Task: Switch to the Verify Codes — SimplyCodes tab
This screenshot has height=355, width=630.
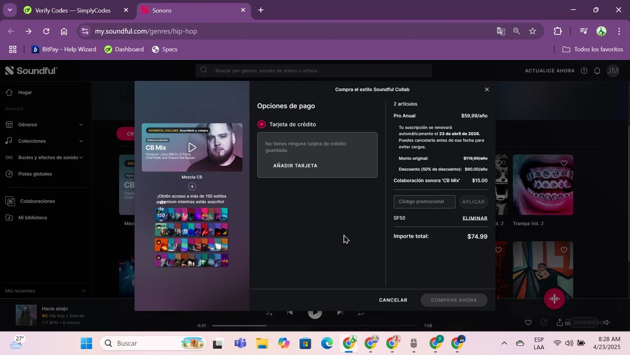Action: [x=73, y=10]
